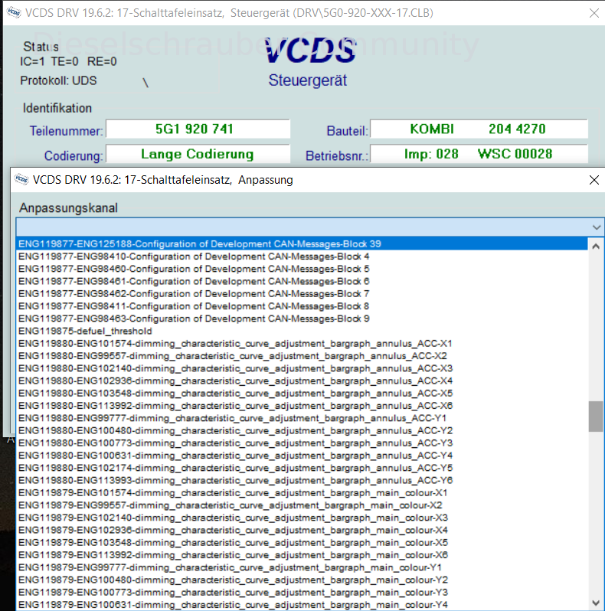Choose bargraph_annulus_ACC-X2 channel

(302, 356)
